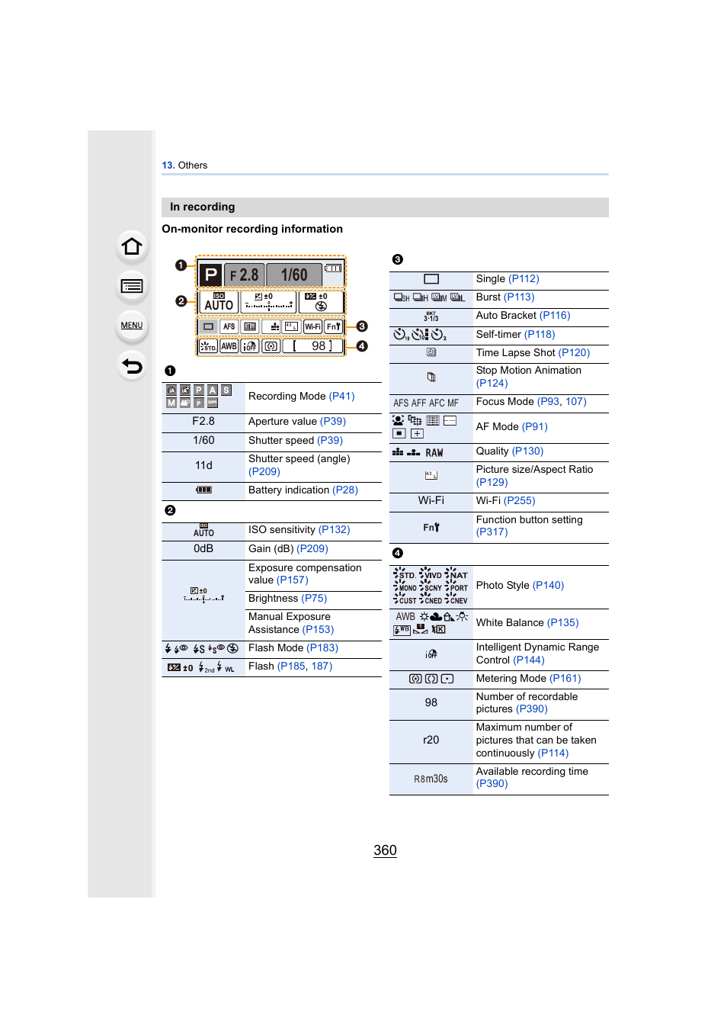Click the Auto Bracket BKT icon
The image size is (727, 1028).
coord(431,316)
